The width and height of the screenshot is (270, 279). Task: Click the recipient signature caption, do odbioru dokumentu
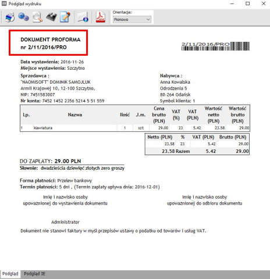click(x=205, y=200)
